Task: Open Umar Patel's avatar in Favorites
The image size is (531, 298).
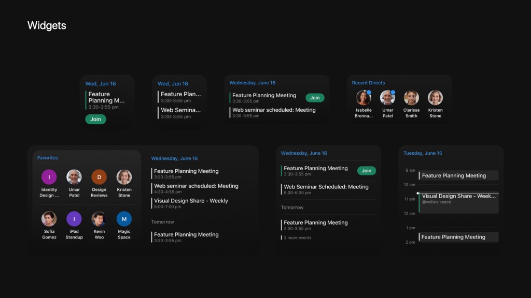Action: click(74, 177)
